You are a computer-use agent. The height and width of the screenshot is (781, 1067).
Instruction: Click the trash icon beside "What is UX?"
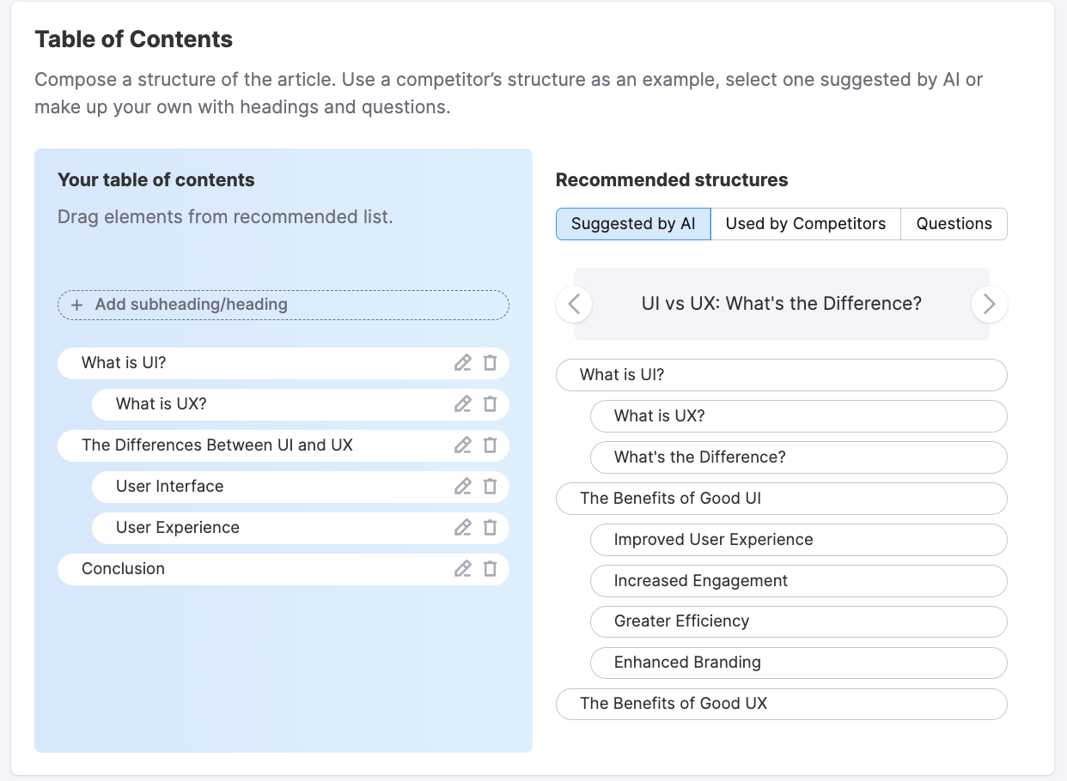[491, 403]
